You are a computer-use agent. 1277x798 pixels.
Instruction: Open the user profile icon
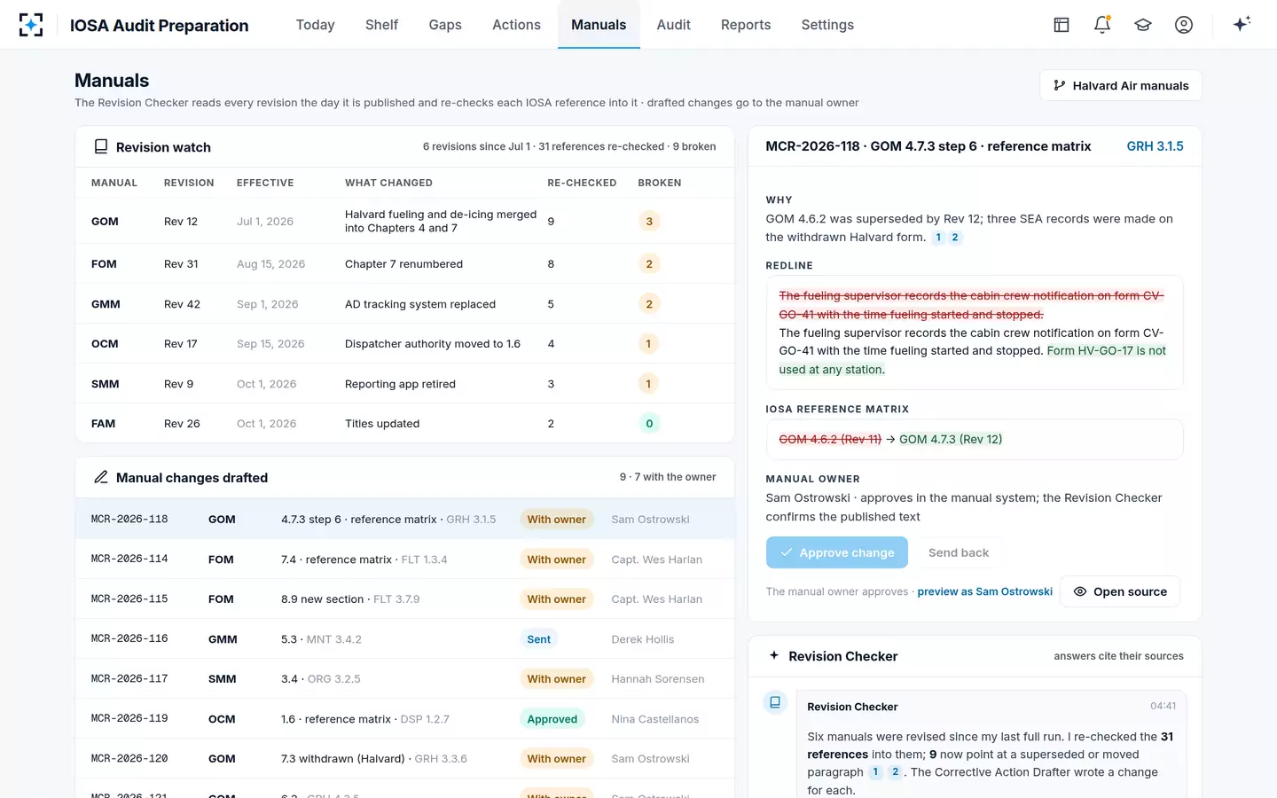[x=1184, y=25]
